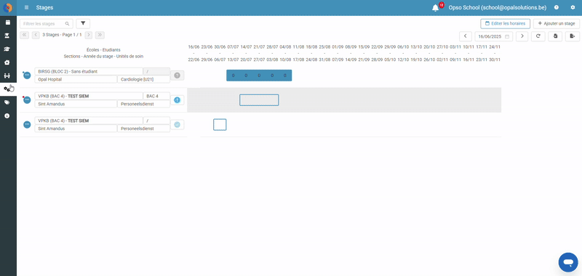Open settings gear in top bar

[x=573, y=7]
